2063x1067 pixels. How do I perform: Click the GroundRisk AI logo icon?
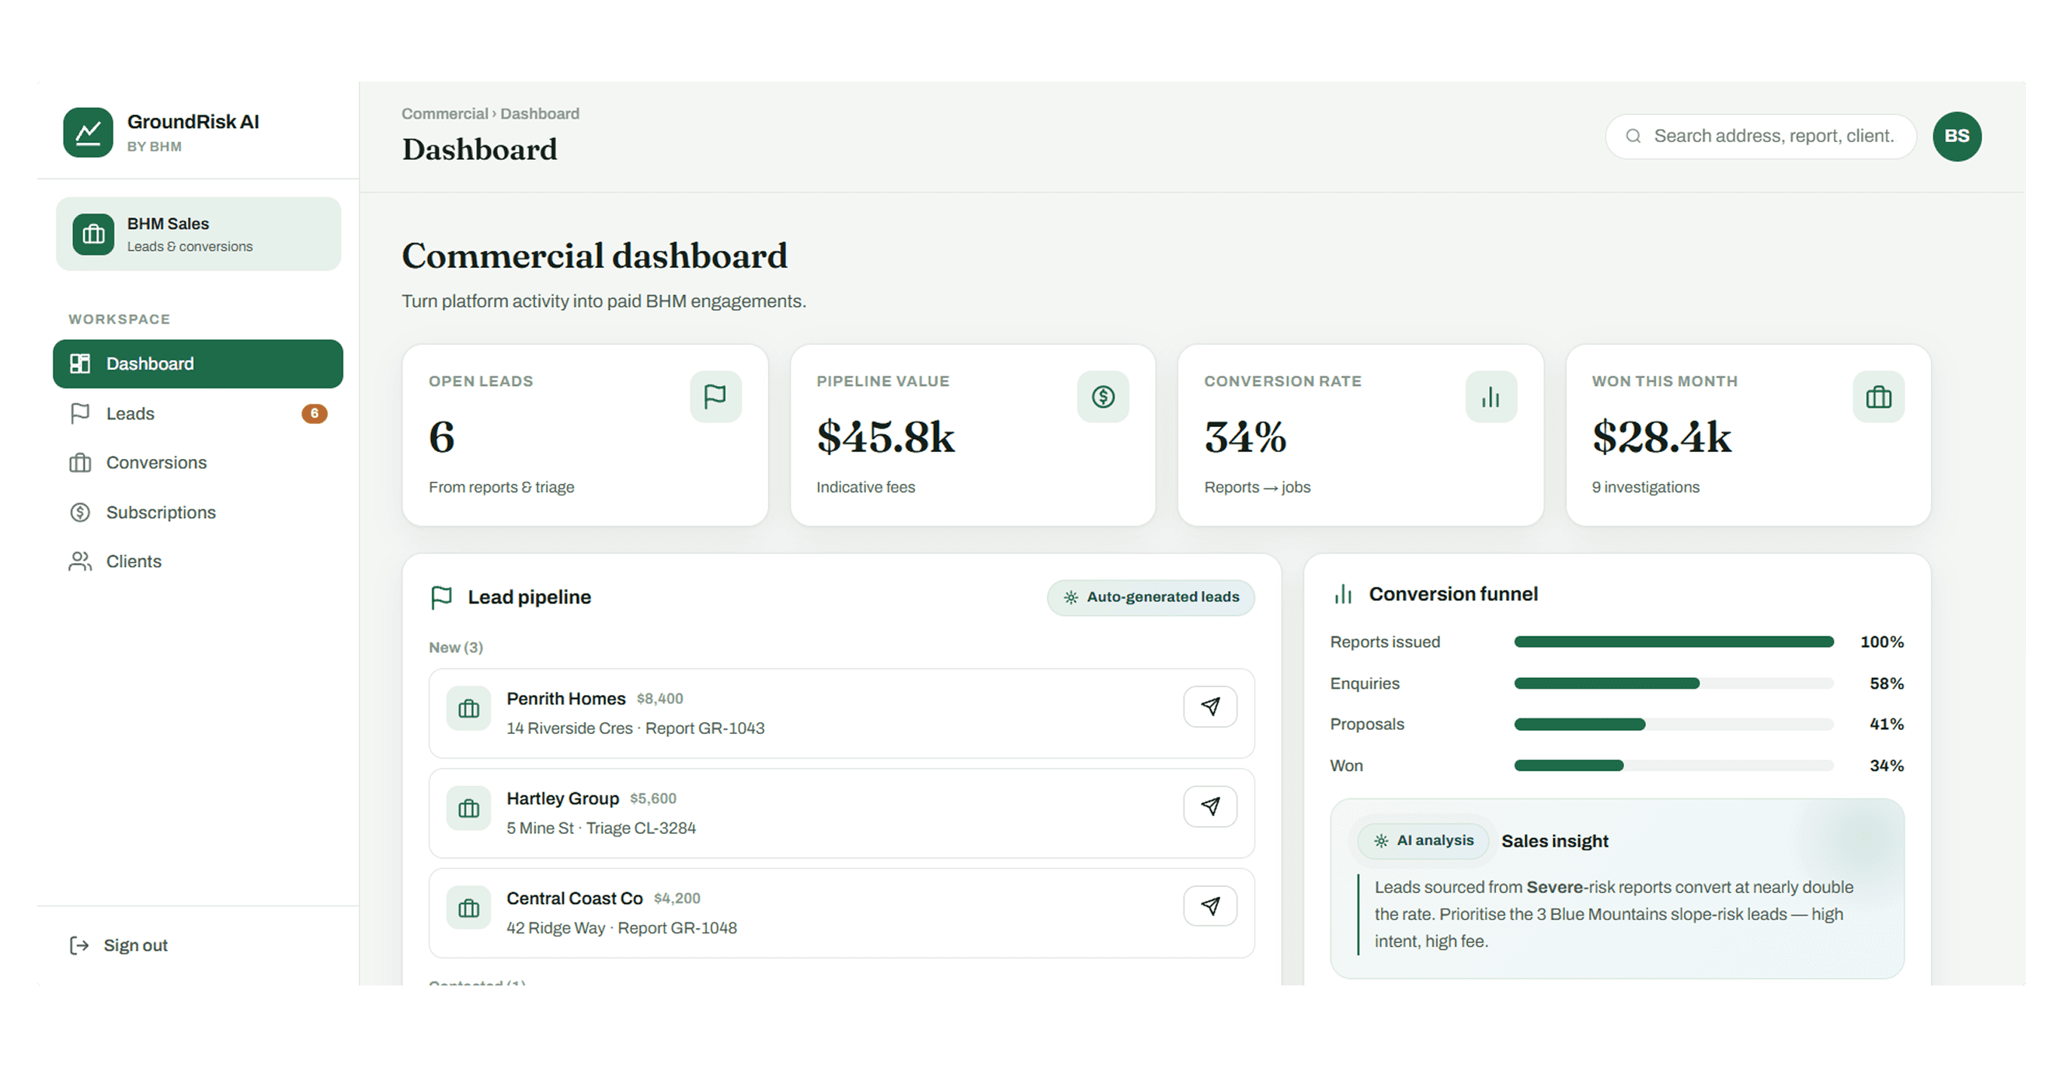[x=88, y=132]
